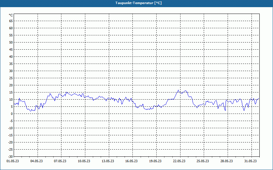Click the 0 value on temperature axis
Screen dimensions: 273x170
pos(12,114)
